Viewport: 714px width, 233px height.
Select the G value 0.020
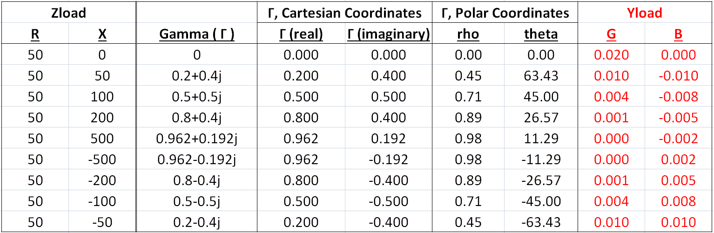pos(612,55)
